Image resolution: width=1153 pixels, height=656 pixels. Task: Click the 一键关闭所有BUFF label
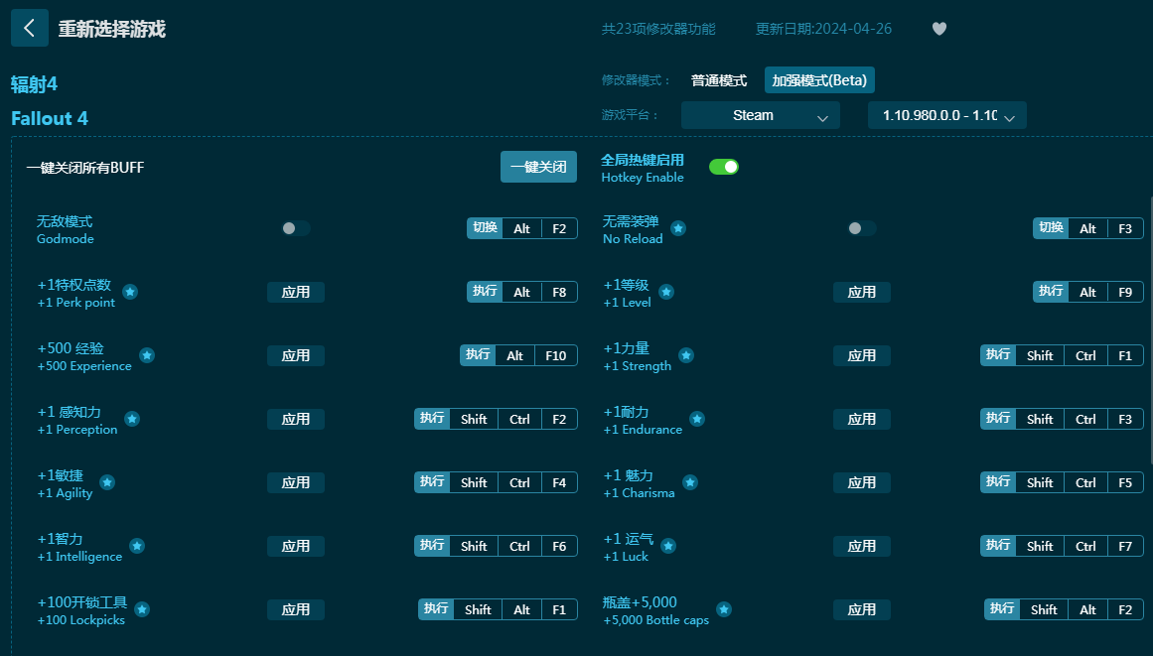point(85,168)
